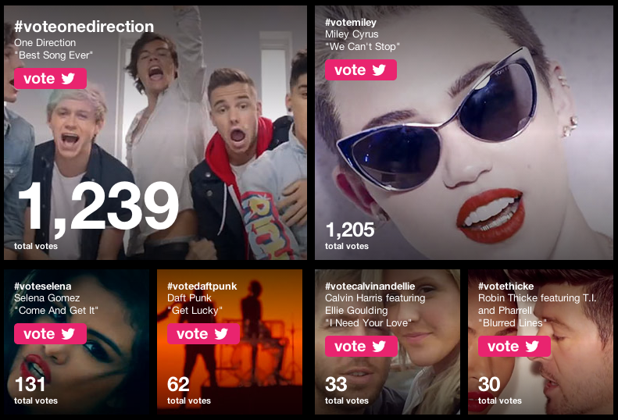This screenshot has width=618, height=420.
Task: Open the #voteonedirection hashtag
Action: (x=84, y=27)
